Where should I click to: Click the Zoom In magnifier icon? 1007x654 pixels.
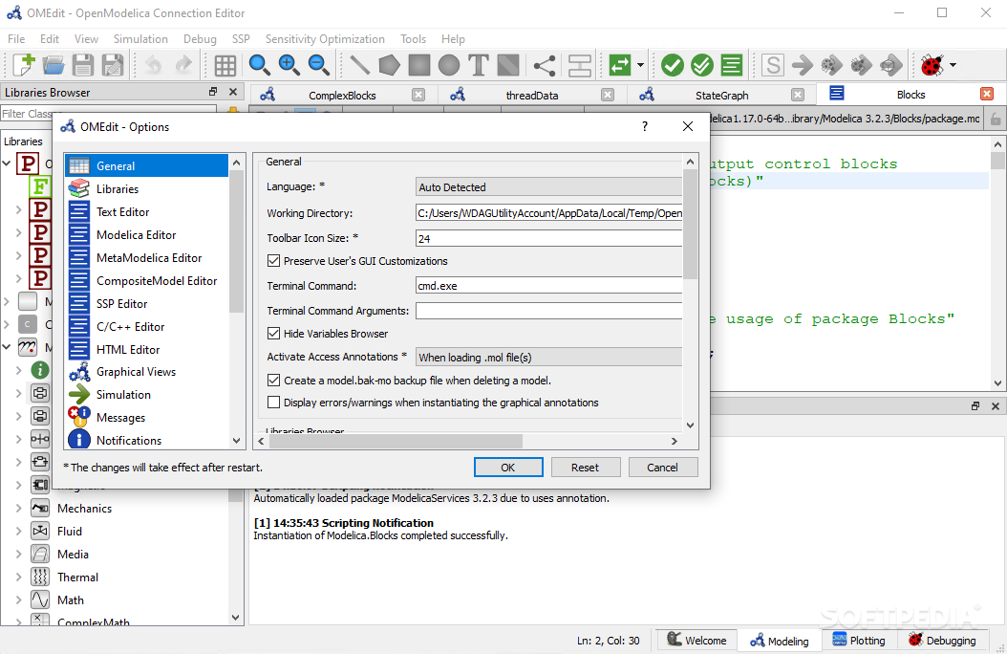coord(289,65)
